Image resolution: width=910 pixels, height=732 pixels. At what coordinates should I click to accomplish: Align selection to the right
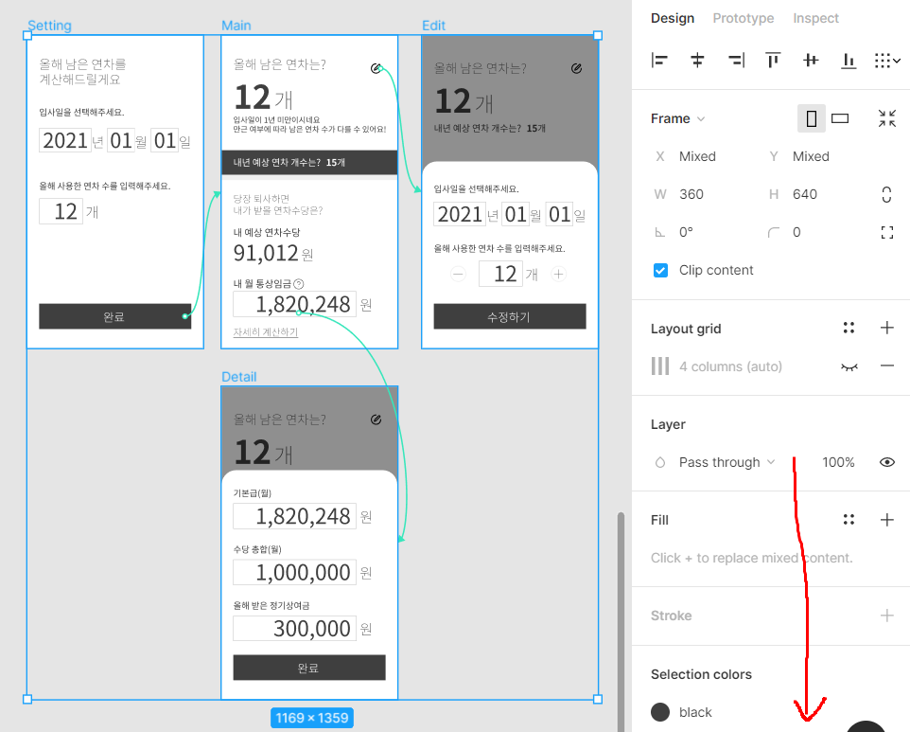[736, 60]
